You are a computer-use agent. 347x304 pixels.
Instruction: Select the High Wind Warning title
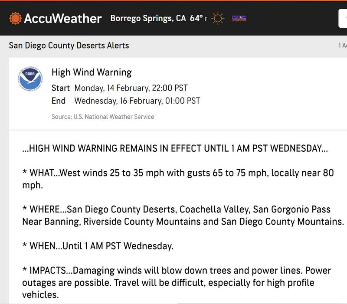click(92, 72)
